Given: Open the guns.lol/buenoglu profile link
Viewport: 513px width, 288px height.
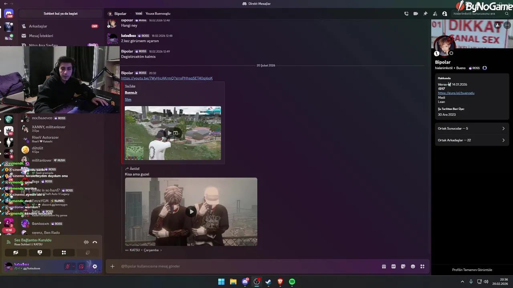Looking at the screenshot, I should click(x=456, y=93).
